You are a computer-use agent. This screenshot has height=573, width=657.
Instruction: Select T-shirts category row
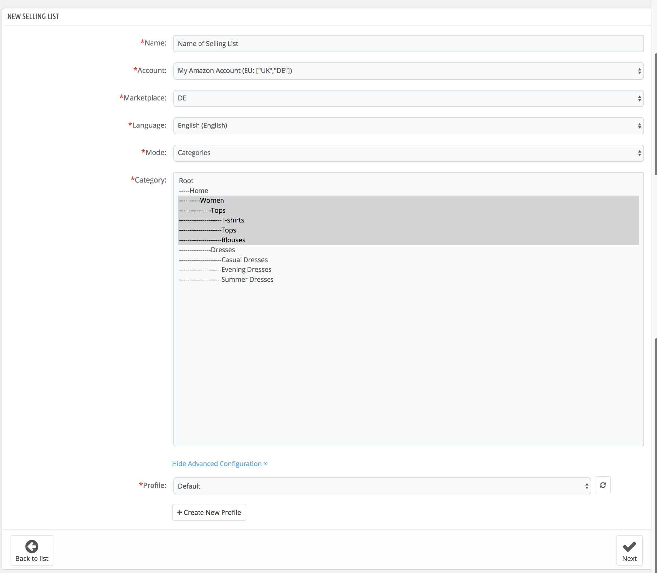point(408,220)
